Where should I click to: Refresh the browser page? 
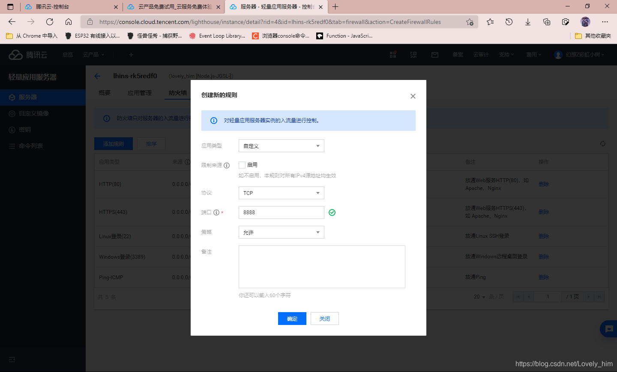(50, 22)
